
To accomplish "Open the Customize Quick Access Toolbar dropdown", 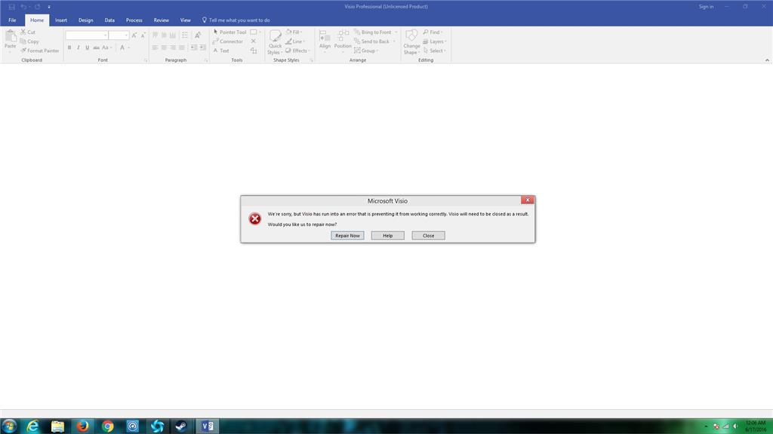I will [49, 7].
